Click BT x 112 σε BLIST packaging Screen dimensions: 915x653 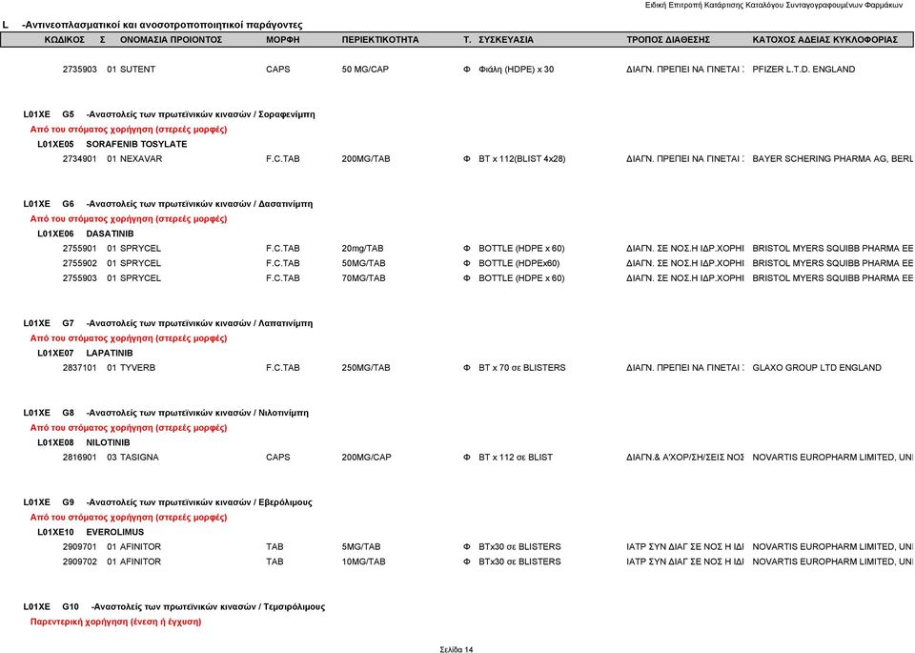click(x=516, y=458)
